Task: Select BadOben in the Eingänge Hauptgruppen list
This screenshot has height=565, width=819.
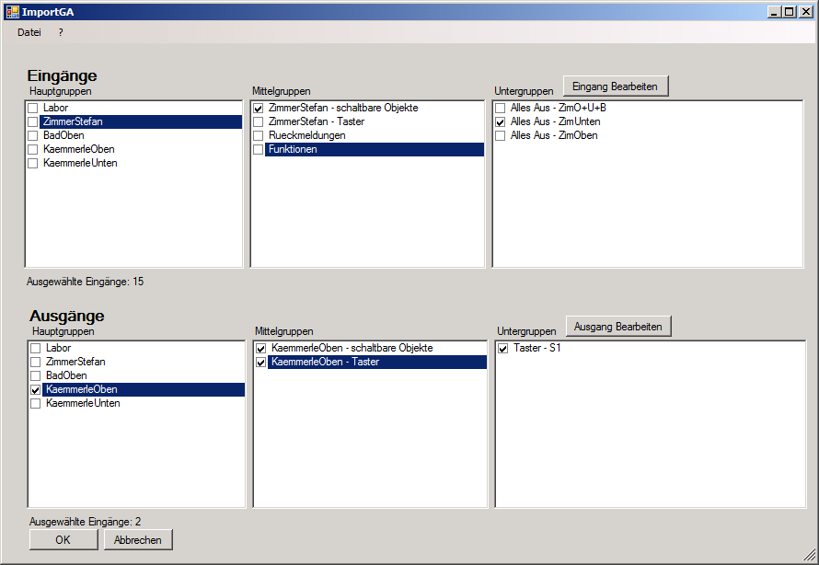Action: pyautogui.click(x=63, y=135)
